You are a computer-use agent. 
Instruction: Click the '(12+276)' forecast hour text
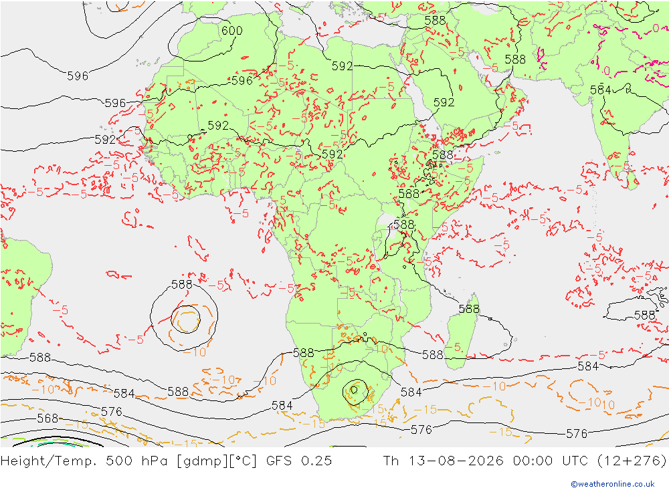[x=632, y=461]
